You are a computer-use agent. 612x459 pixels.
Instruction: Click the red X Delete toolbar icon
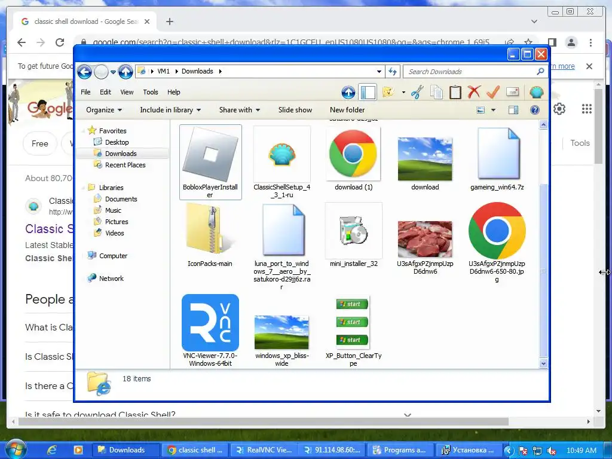[474, 93]
